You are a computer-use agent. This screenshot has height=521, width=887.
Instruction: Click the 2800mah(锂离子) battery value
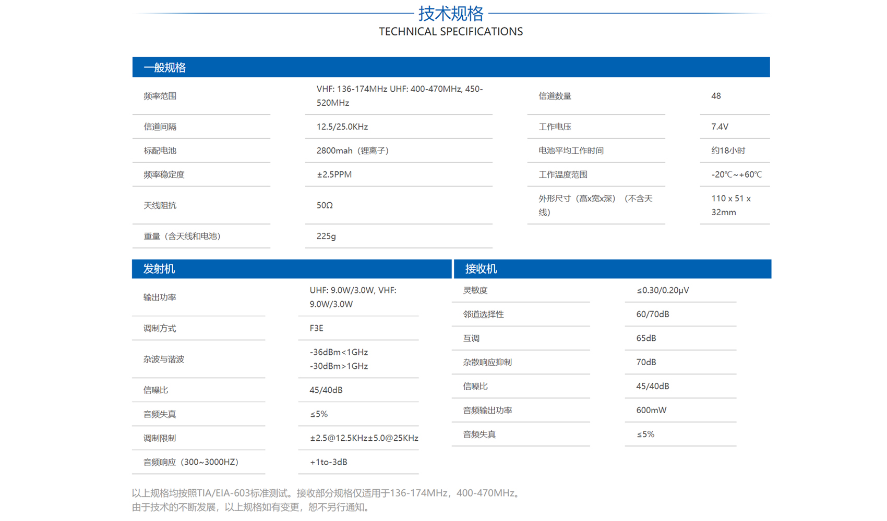pyautogui.click(x=354, y=151)
